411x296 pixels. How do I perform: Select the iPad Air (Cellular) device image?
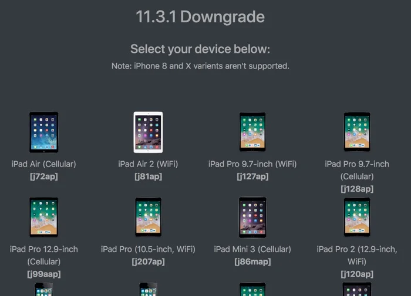(x=44, y=132)
